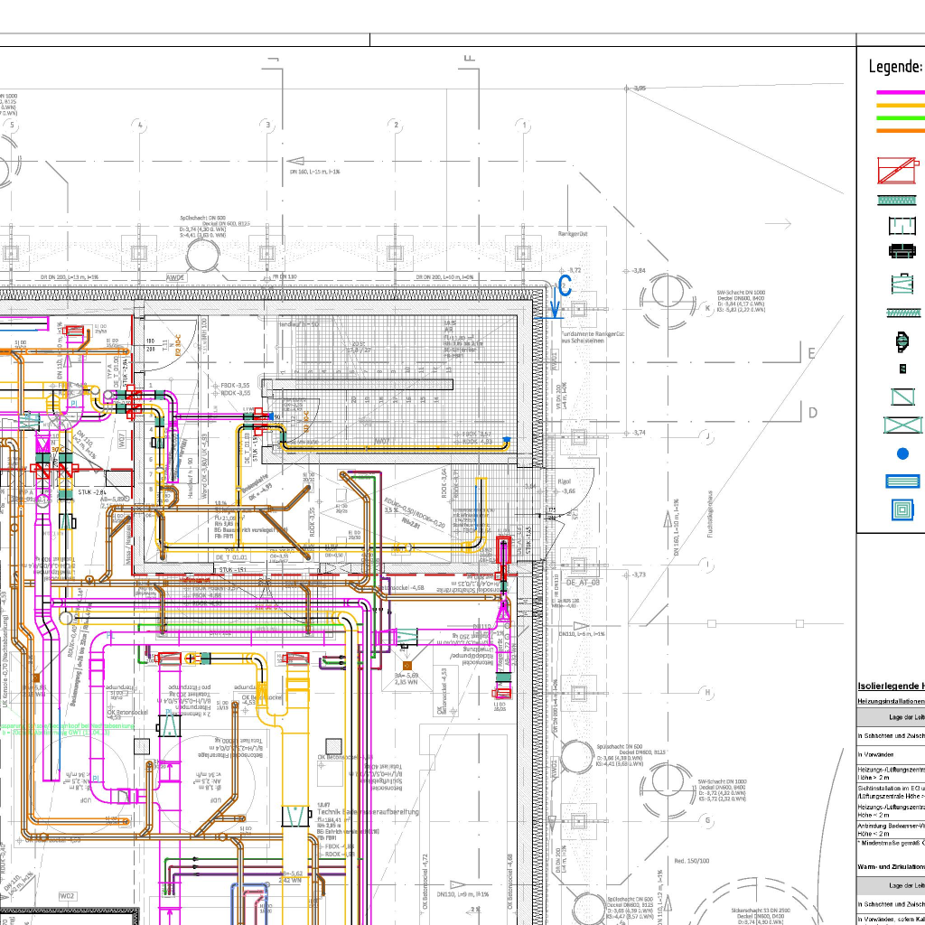Viewport: 925px width, 925px height.
Task: Click the blue concentric square legend symbol
Action: click(903, 509)
